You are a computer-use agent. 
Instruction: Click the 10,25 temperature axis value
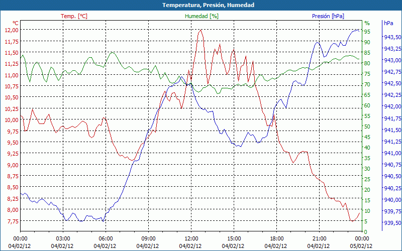coord(12,108)
